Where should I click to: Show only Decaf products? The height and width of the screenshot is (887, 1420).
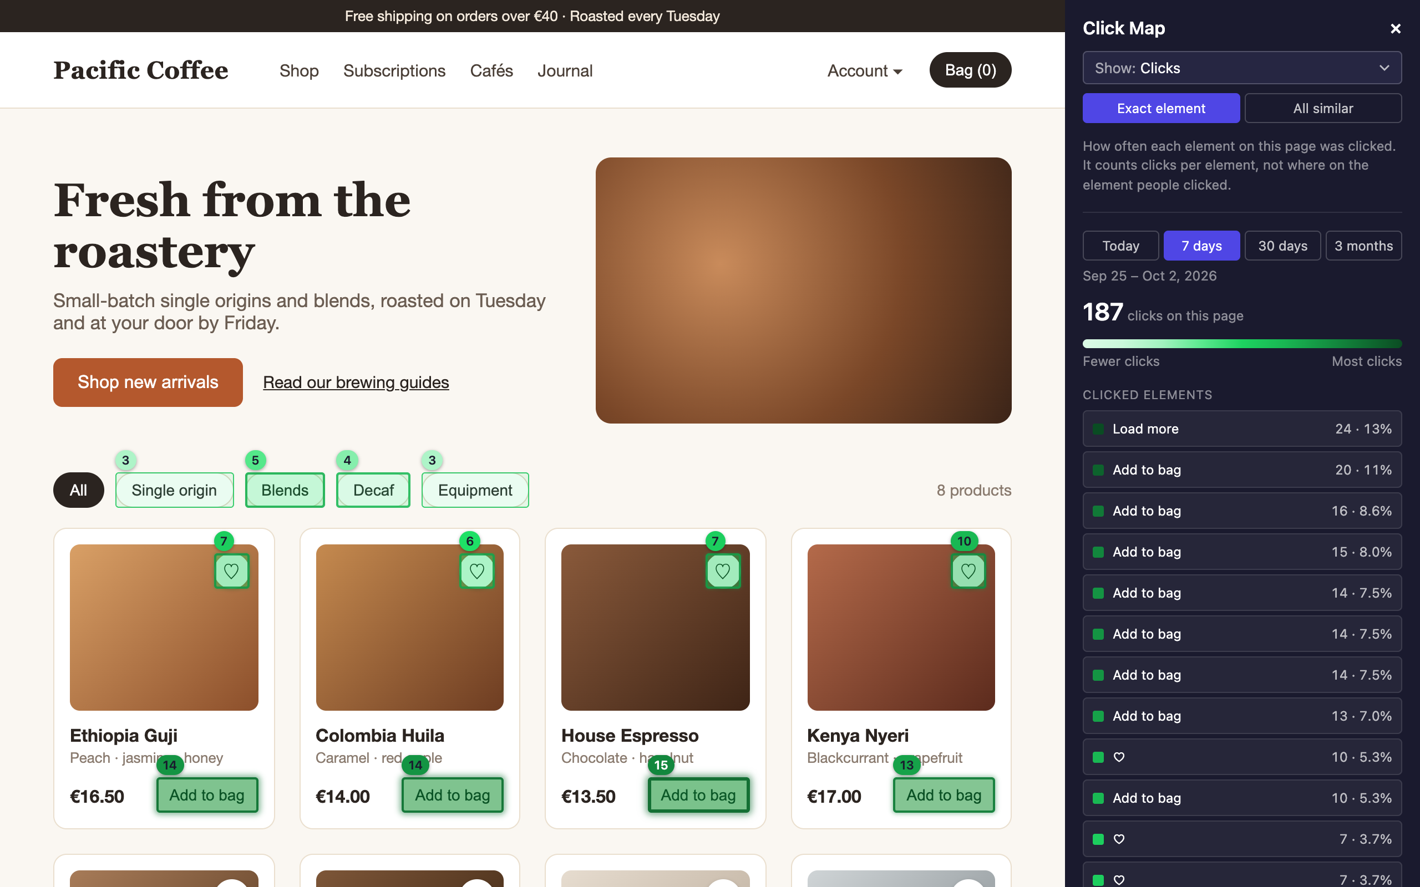pos(373,490)
